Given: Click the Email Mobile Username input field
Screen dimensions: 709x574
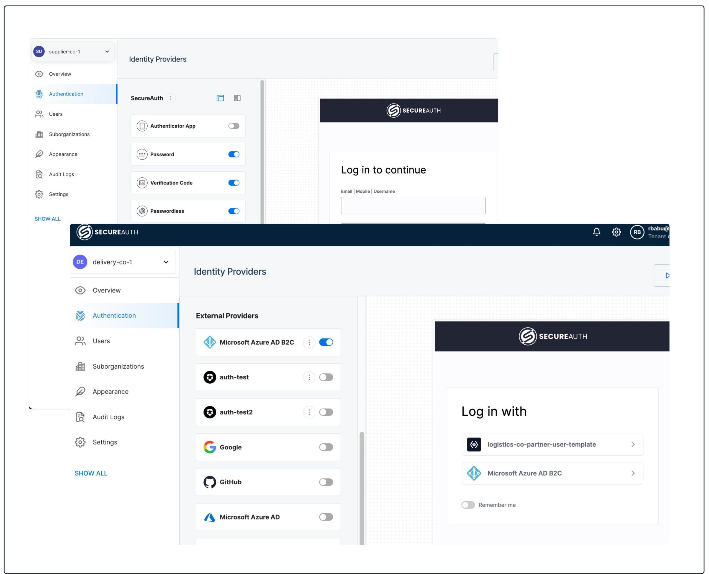Looking at the screenshot, I should click(x=413, y=206).
